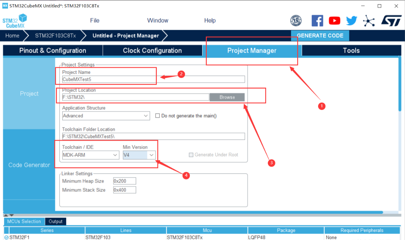This screenshot has height=240, width=405.
Task: Open the File menu
Action: click(95, 21)
